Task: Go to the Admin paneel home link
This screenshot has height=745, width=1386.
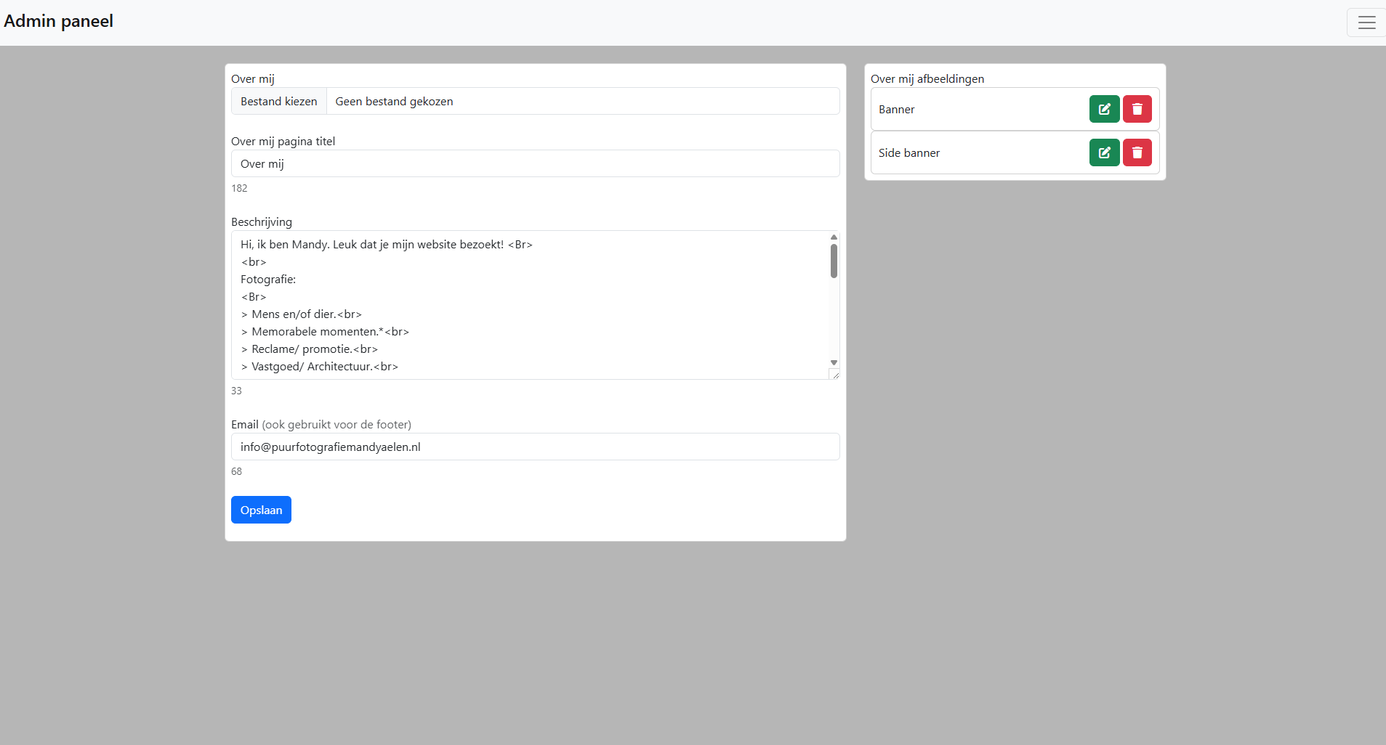Action: [59, 21]
